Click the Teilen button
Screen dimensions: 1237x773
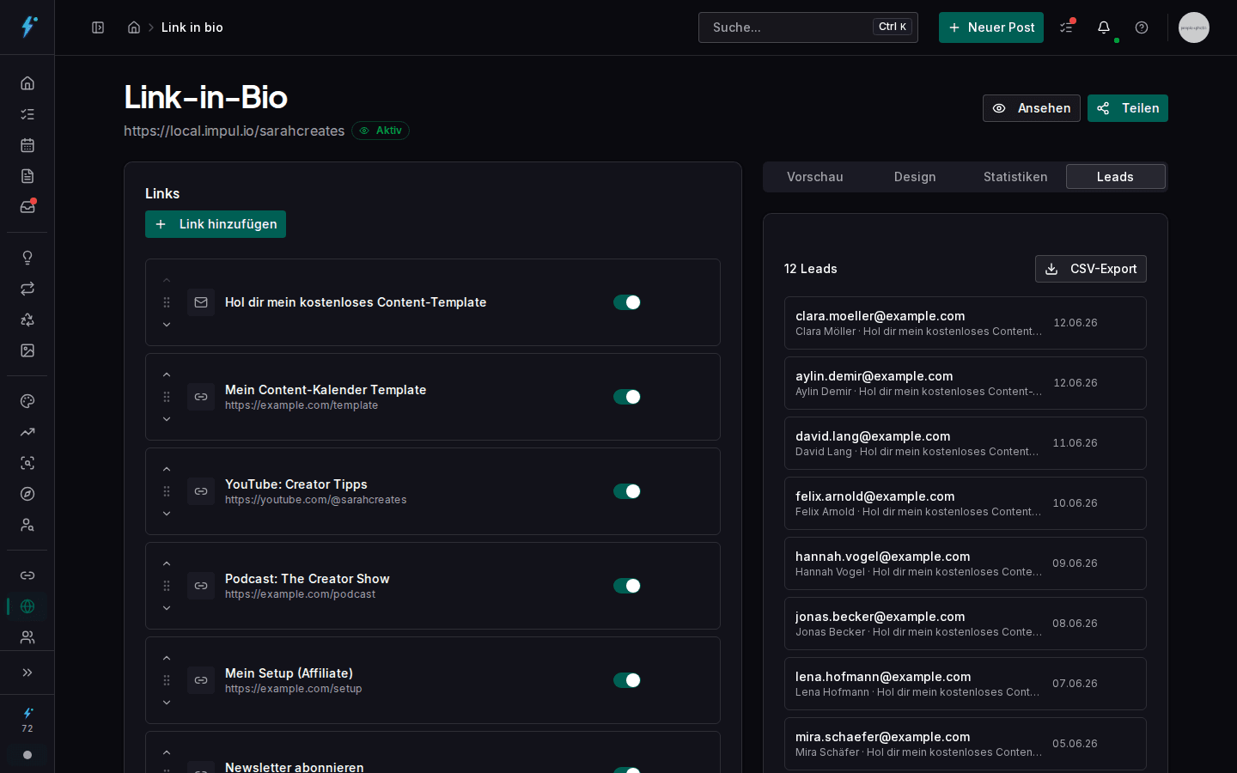coord(1128,108)
